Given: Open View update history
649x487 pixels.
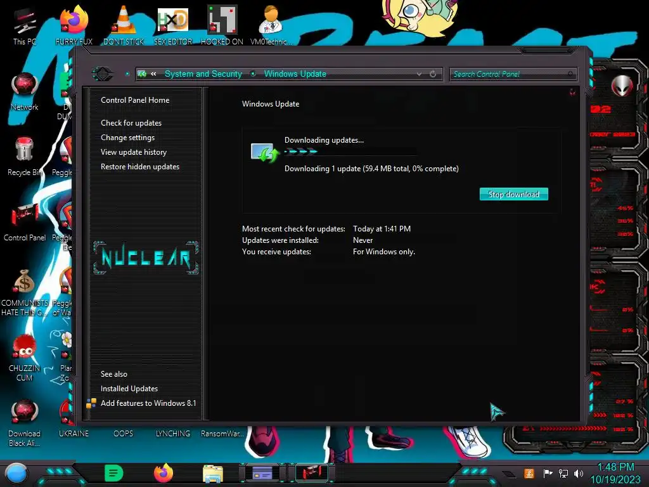Looking at the screenshot, I should [x=134, y=152].
